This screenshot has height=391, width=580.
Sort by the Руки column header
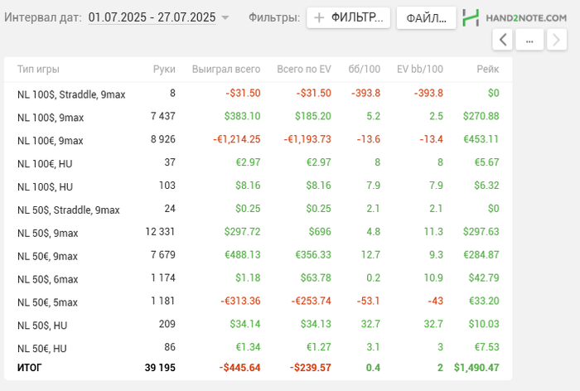pos(164,70)
